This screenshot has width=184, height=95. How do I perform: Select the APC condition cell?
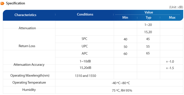(x=84, y=54)
